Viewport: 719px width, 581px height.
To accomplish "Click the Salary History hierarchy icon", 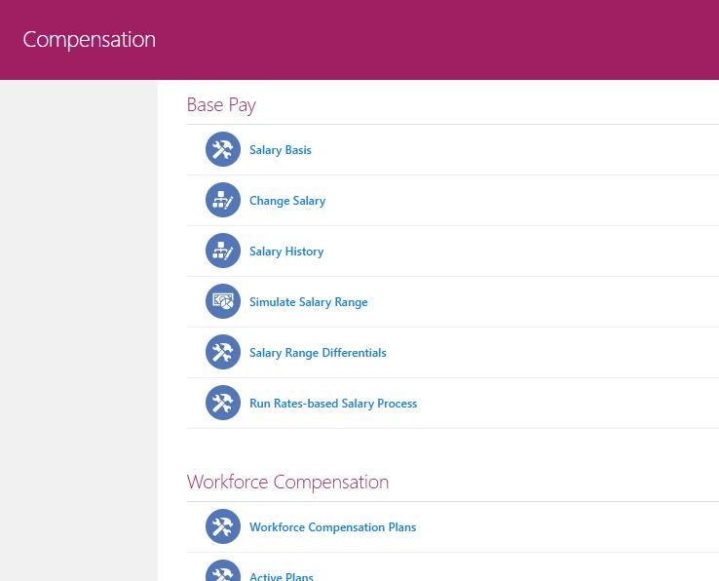I will [x=223, y=251].
